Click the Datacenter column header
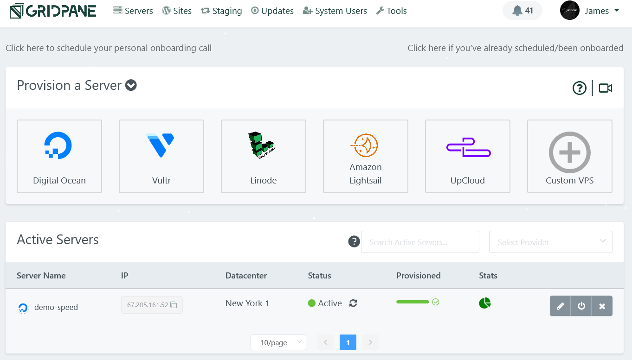Viewport: 632px width, 360px height. [x=246, y=276]
